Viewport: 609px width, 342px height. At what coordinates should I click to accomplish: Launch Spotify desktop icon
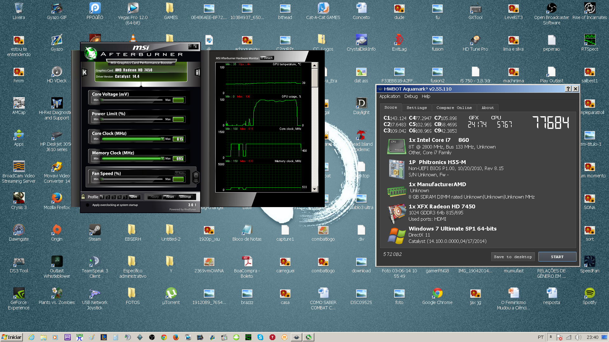coord(590,296)
